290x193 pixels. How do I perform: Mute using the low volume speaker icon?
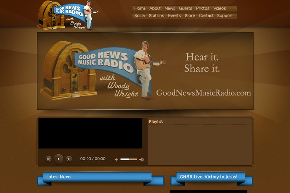tap(116, 159)
